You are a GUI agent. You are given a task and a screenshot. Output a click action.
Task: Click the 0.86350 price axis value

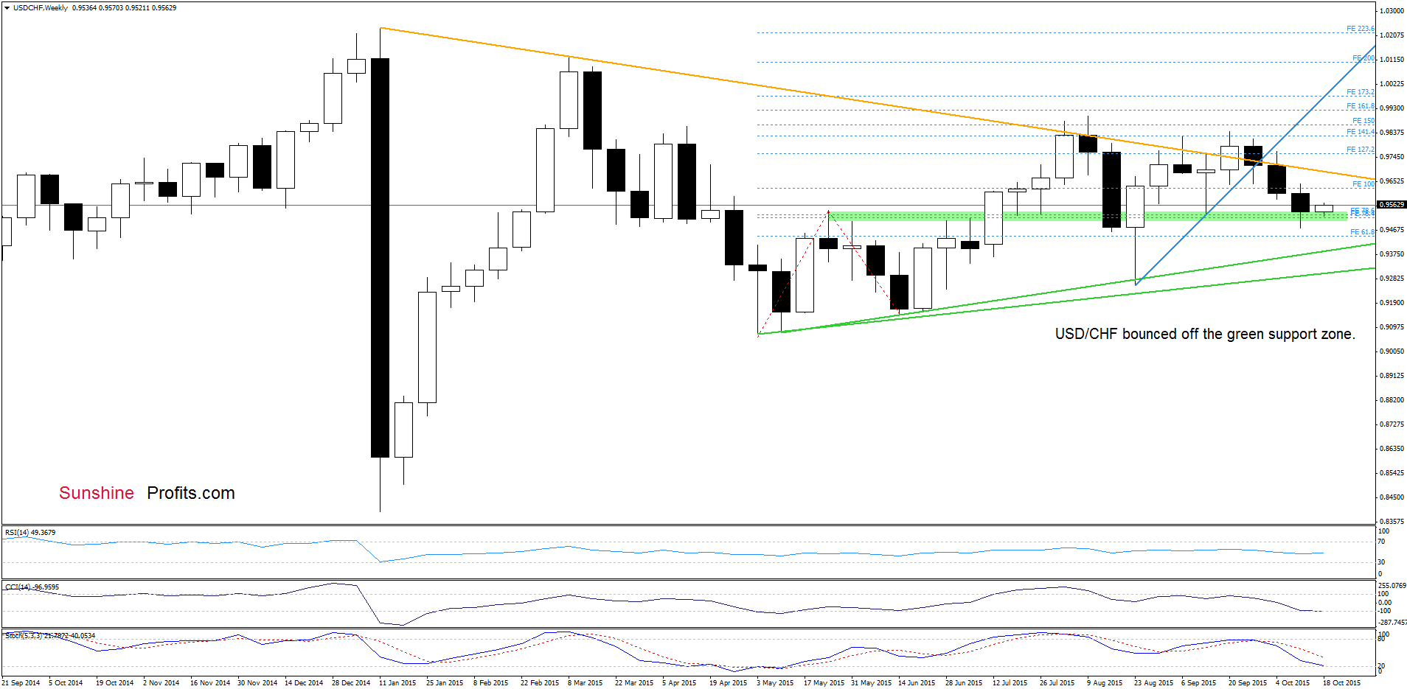point(1392,449)
